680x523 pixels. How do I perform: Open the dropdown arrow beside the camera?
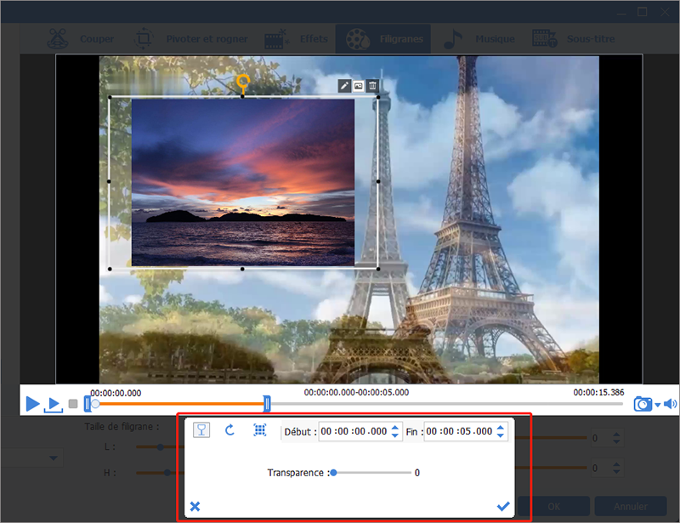(657, 405)
